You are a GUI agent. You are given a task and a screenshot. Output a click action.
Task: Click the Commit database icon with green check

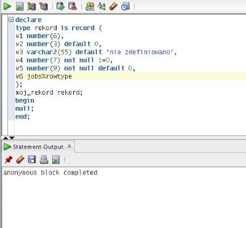[60, 6]
